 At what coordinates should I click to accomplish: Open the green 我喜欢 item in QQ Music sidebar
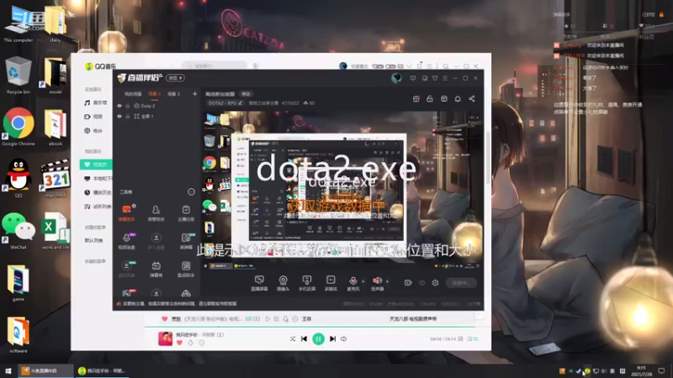(96, 165)
